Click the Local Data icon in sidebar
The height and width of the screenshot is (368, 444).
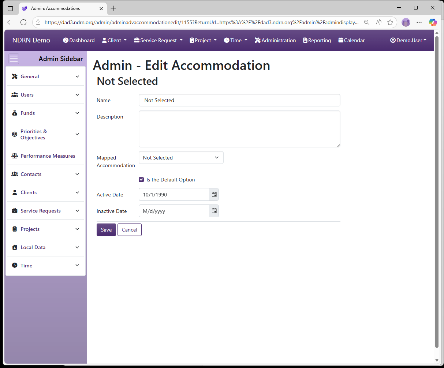[15, 247]
